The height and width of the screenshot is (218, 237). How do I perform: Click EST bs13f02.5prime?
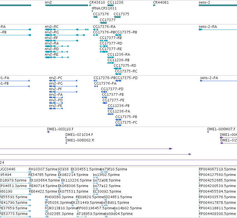[x=106, y=175]
